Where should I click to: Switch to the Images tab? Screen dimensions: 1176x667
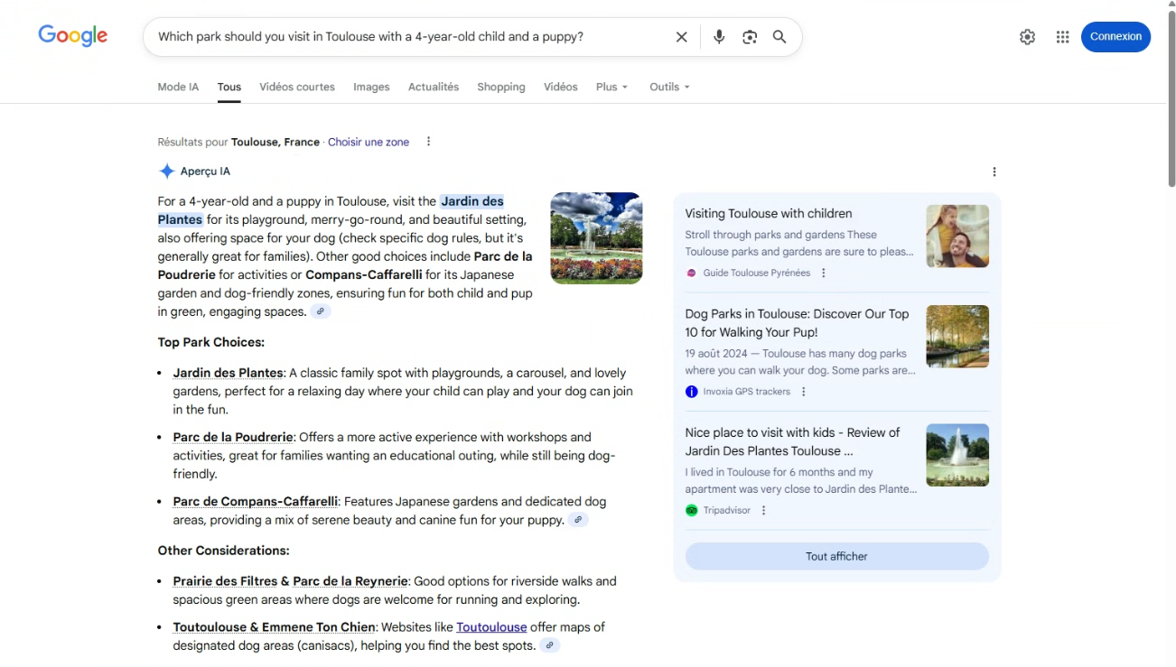(x=371, y=87)
